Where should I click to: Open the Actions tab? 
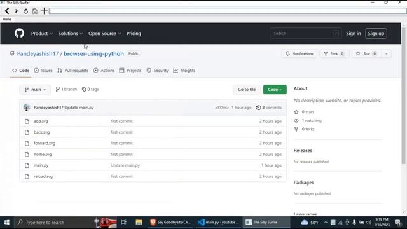coord(104,71)
